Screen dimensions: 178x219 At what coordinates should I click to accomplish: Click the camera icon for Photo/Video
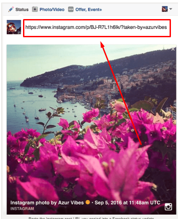click(x=35, y=9)
